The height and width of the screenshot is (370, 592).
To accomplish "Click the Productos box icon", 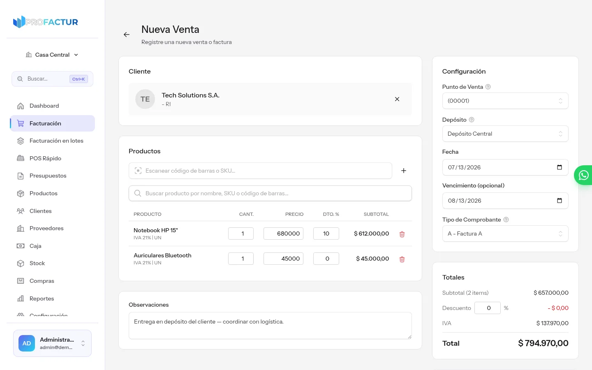I will [21, 193].
